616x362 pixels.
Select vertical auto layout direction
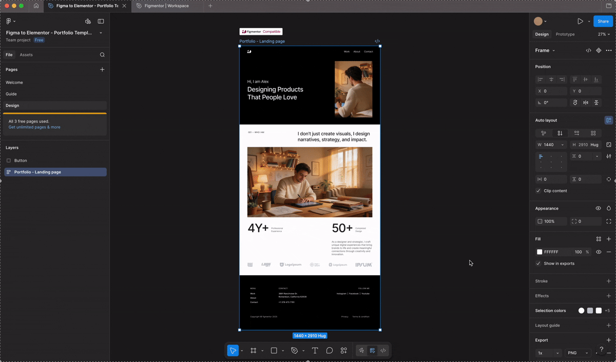pos(560,133)
